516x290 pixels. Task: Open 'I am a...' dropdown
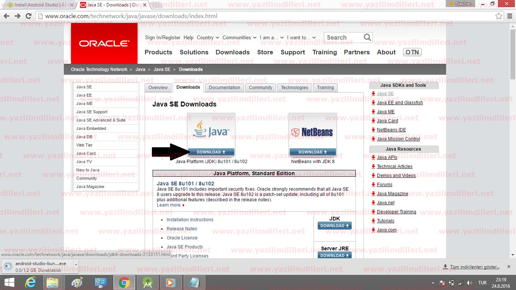coord(272,37)
